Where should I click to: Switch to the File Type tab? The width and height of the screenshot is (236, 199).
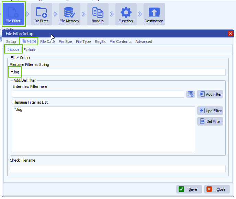pos(83,42)
